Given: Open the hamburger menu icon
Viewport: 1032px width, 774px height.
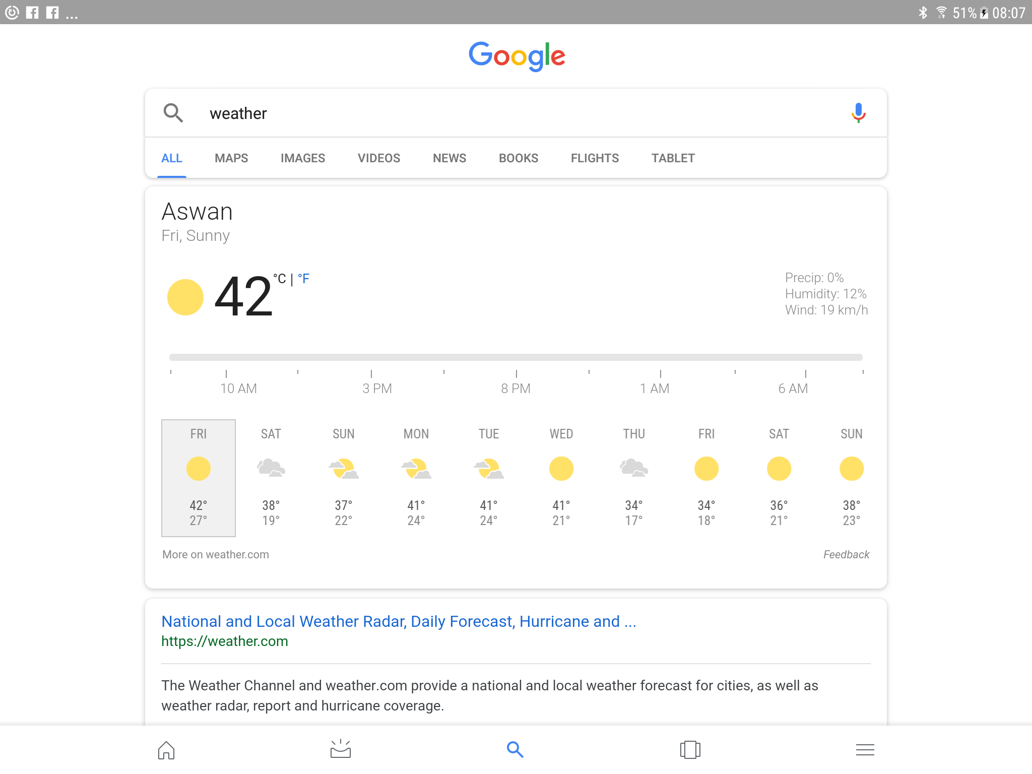Looking at the screenshot, I should [865, 750].
